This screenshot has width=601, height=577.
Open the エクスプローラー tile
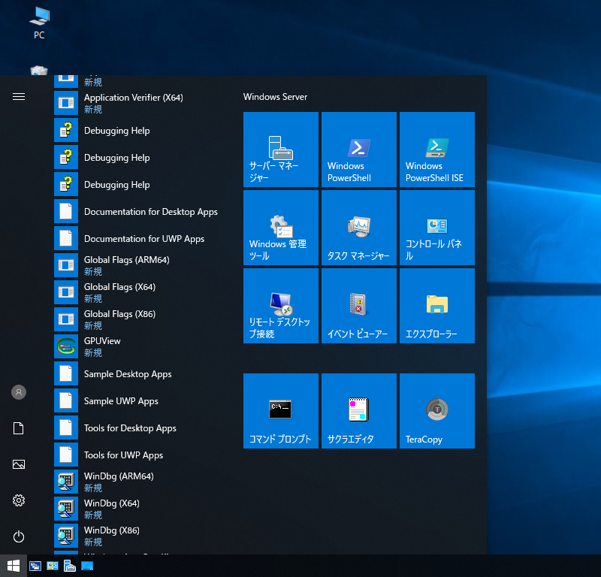[437, 306]
